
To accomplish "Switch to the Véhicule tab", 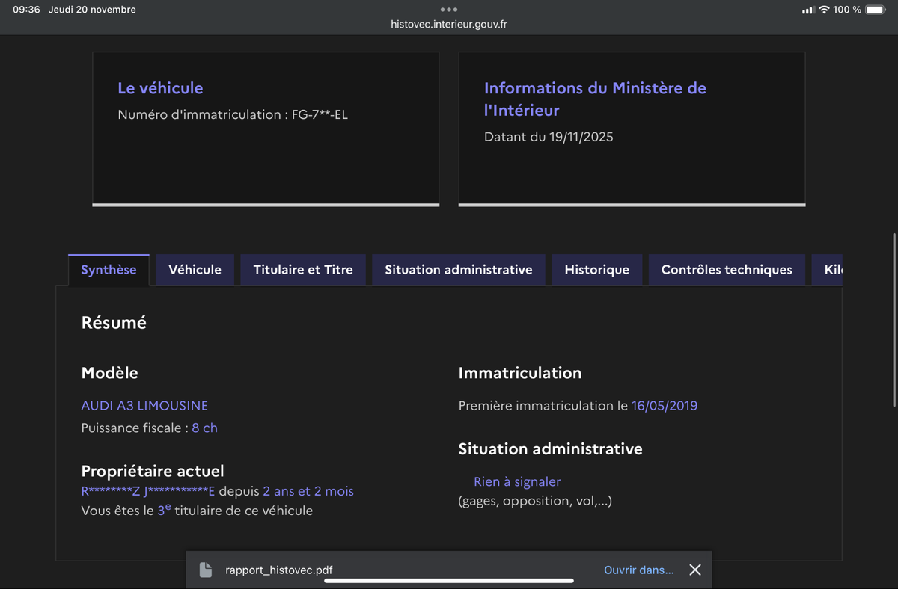I will (195, 270).
